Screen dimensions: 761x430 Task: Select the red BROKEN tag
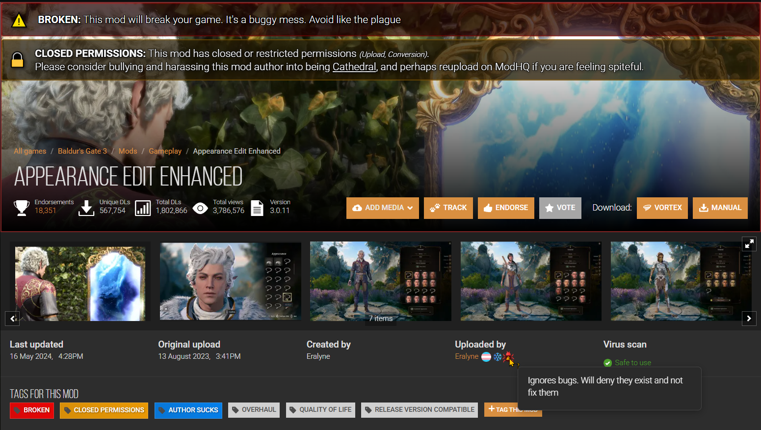pos(32,410)
